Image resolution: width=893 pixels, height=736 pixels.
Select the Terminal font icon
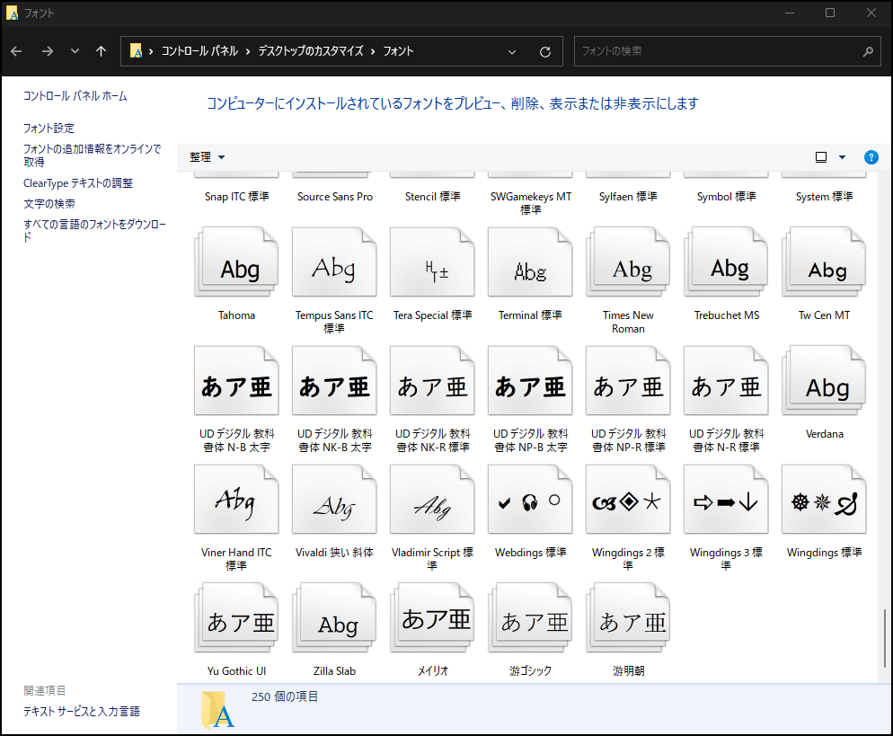[530, 262]
